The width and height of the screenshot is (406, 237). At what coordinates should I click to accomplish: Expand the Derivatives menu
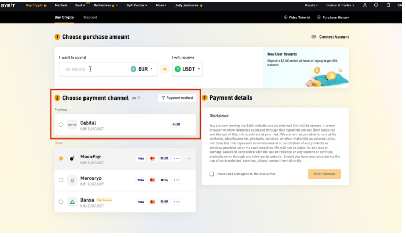pyautogui.click(x=105, y=5)
